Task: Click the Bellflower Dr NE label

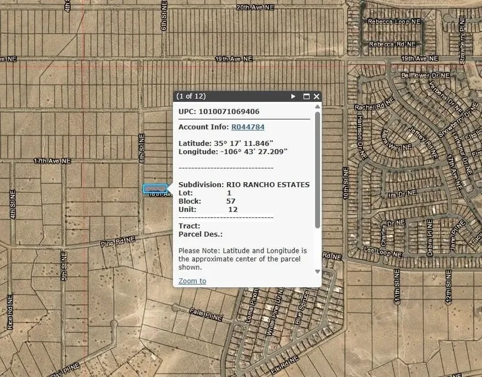Action: [426, 75]
